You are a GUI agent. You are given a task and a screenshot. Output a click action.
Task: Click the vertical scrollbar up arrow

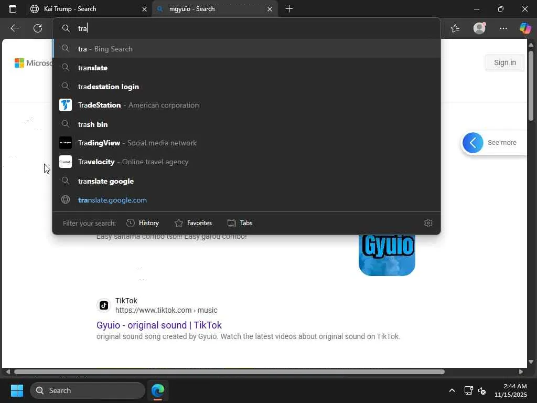pos(531,45)
